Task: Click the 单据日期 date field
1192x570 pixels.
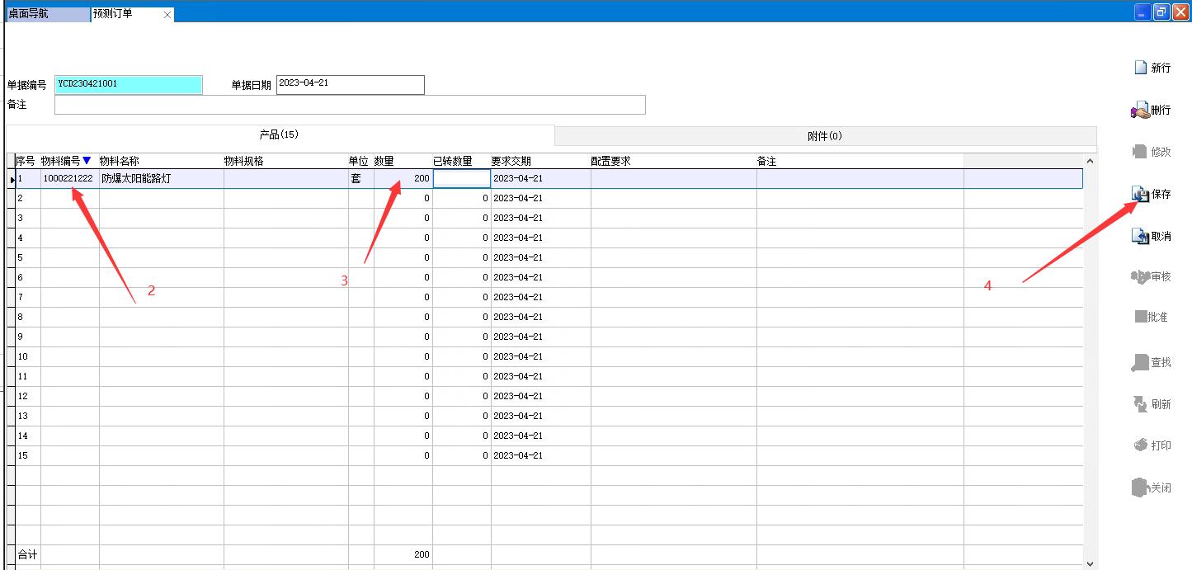Action: click(350, 84)
